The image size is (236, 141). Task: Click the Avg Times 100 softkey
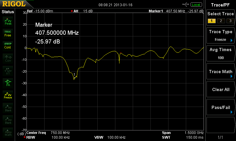[220, 53]
